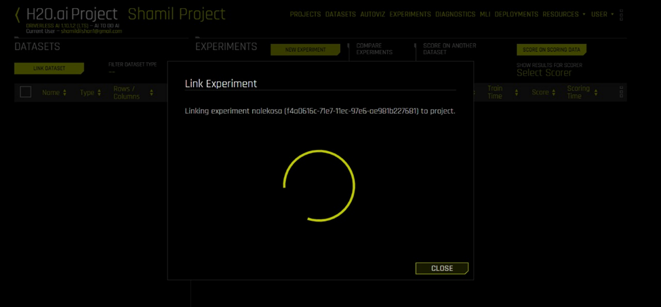
Task: Open the AutoViz menu item
Action: [x=373, y=14]
